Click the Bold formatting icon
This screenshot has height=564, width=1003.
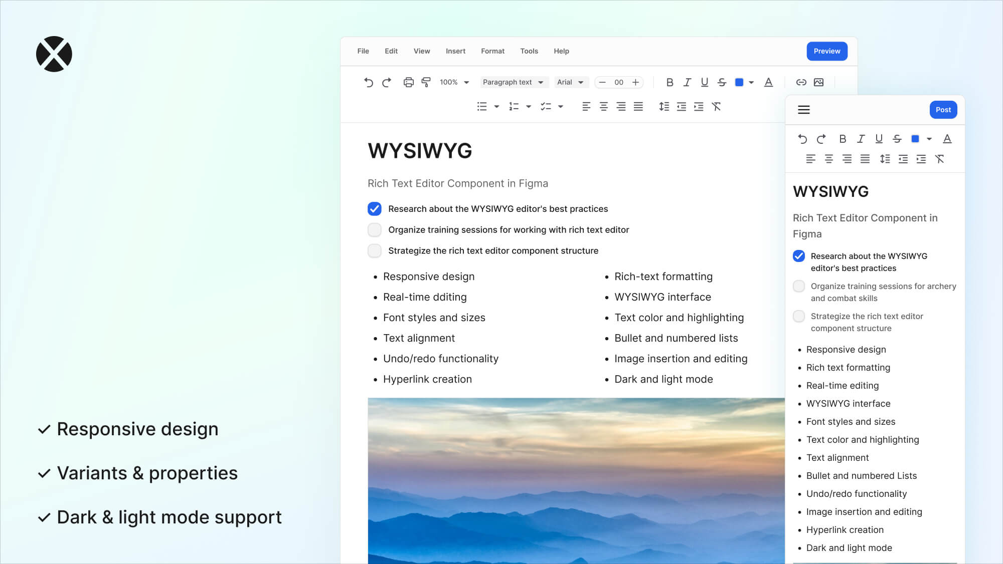[668, 82]
